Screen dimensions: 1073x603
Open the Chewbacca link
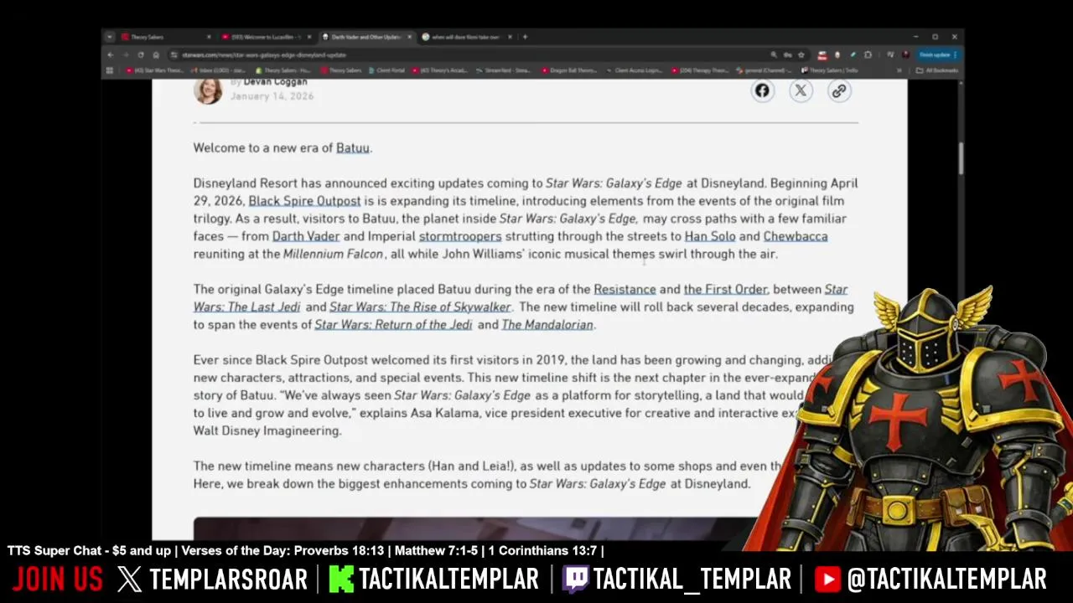tap(796, 236)
